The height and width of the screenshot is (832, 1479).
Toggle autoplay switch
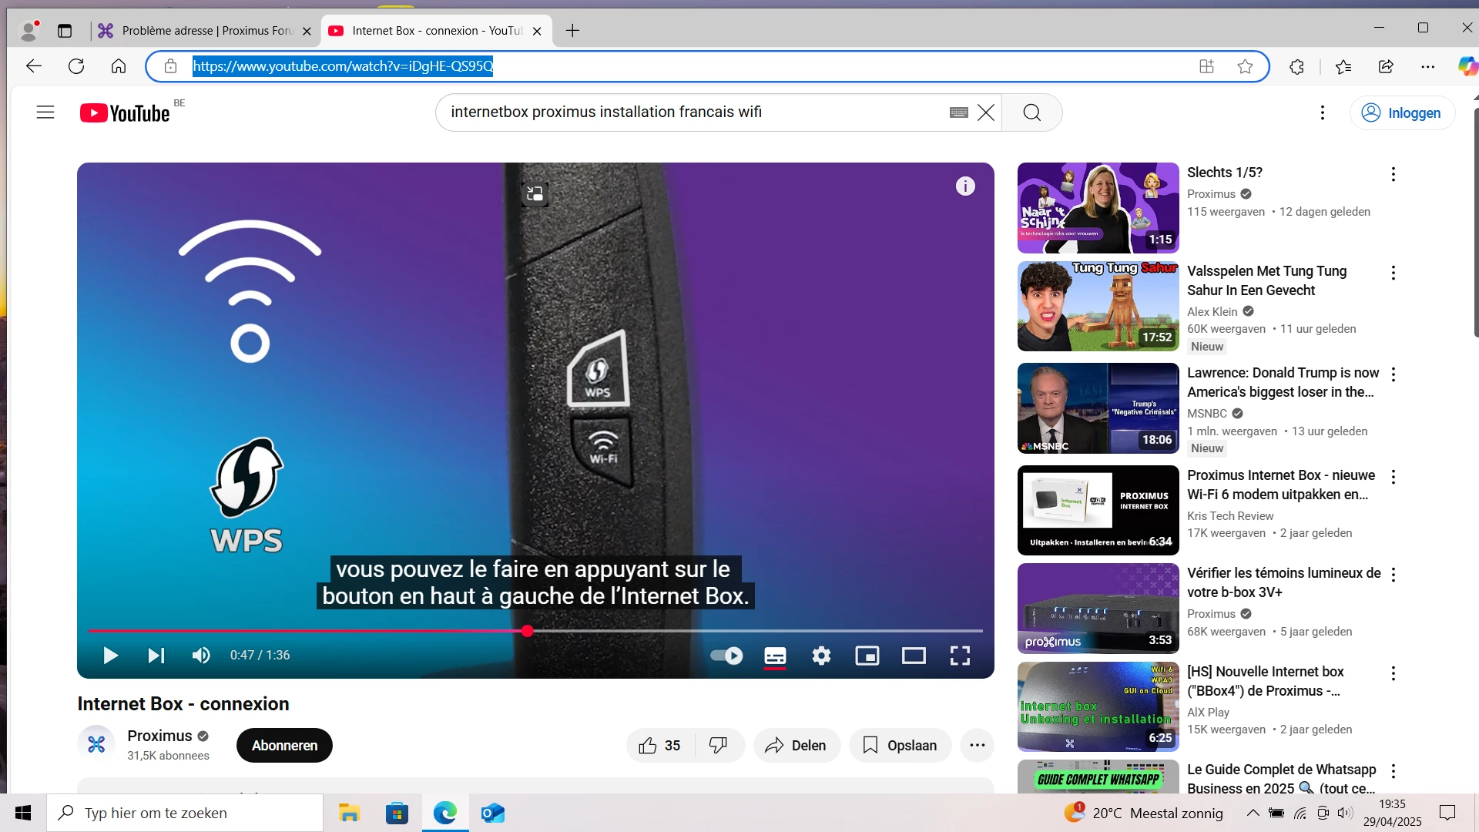tap(726, 656)
